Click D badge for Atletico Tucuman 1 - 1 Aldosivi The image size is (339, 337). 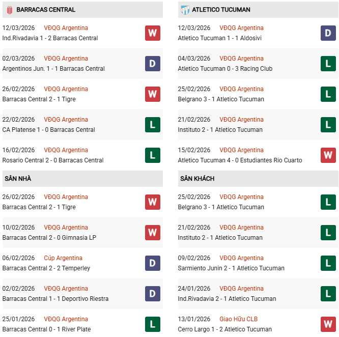[x=328, y=33]
